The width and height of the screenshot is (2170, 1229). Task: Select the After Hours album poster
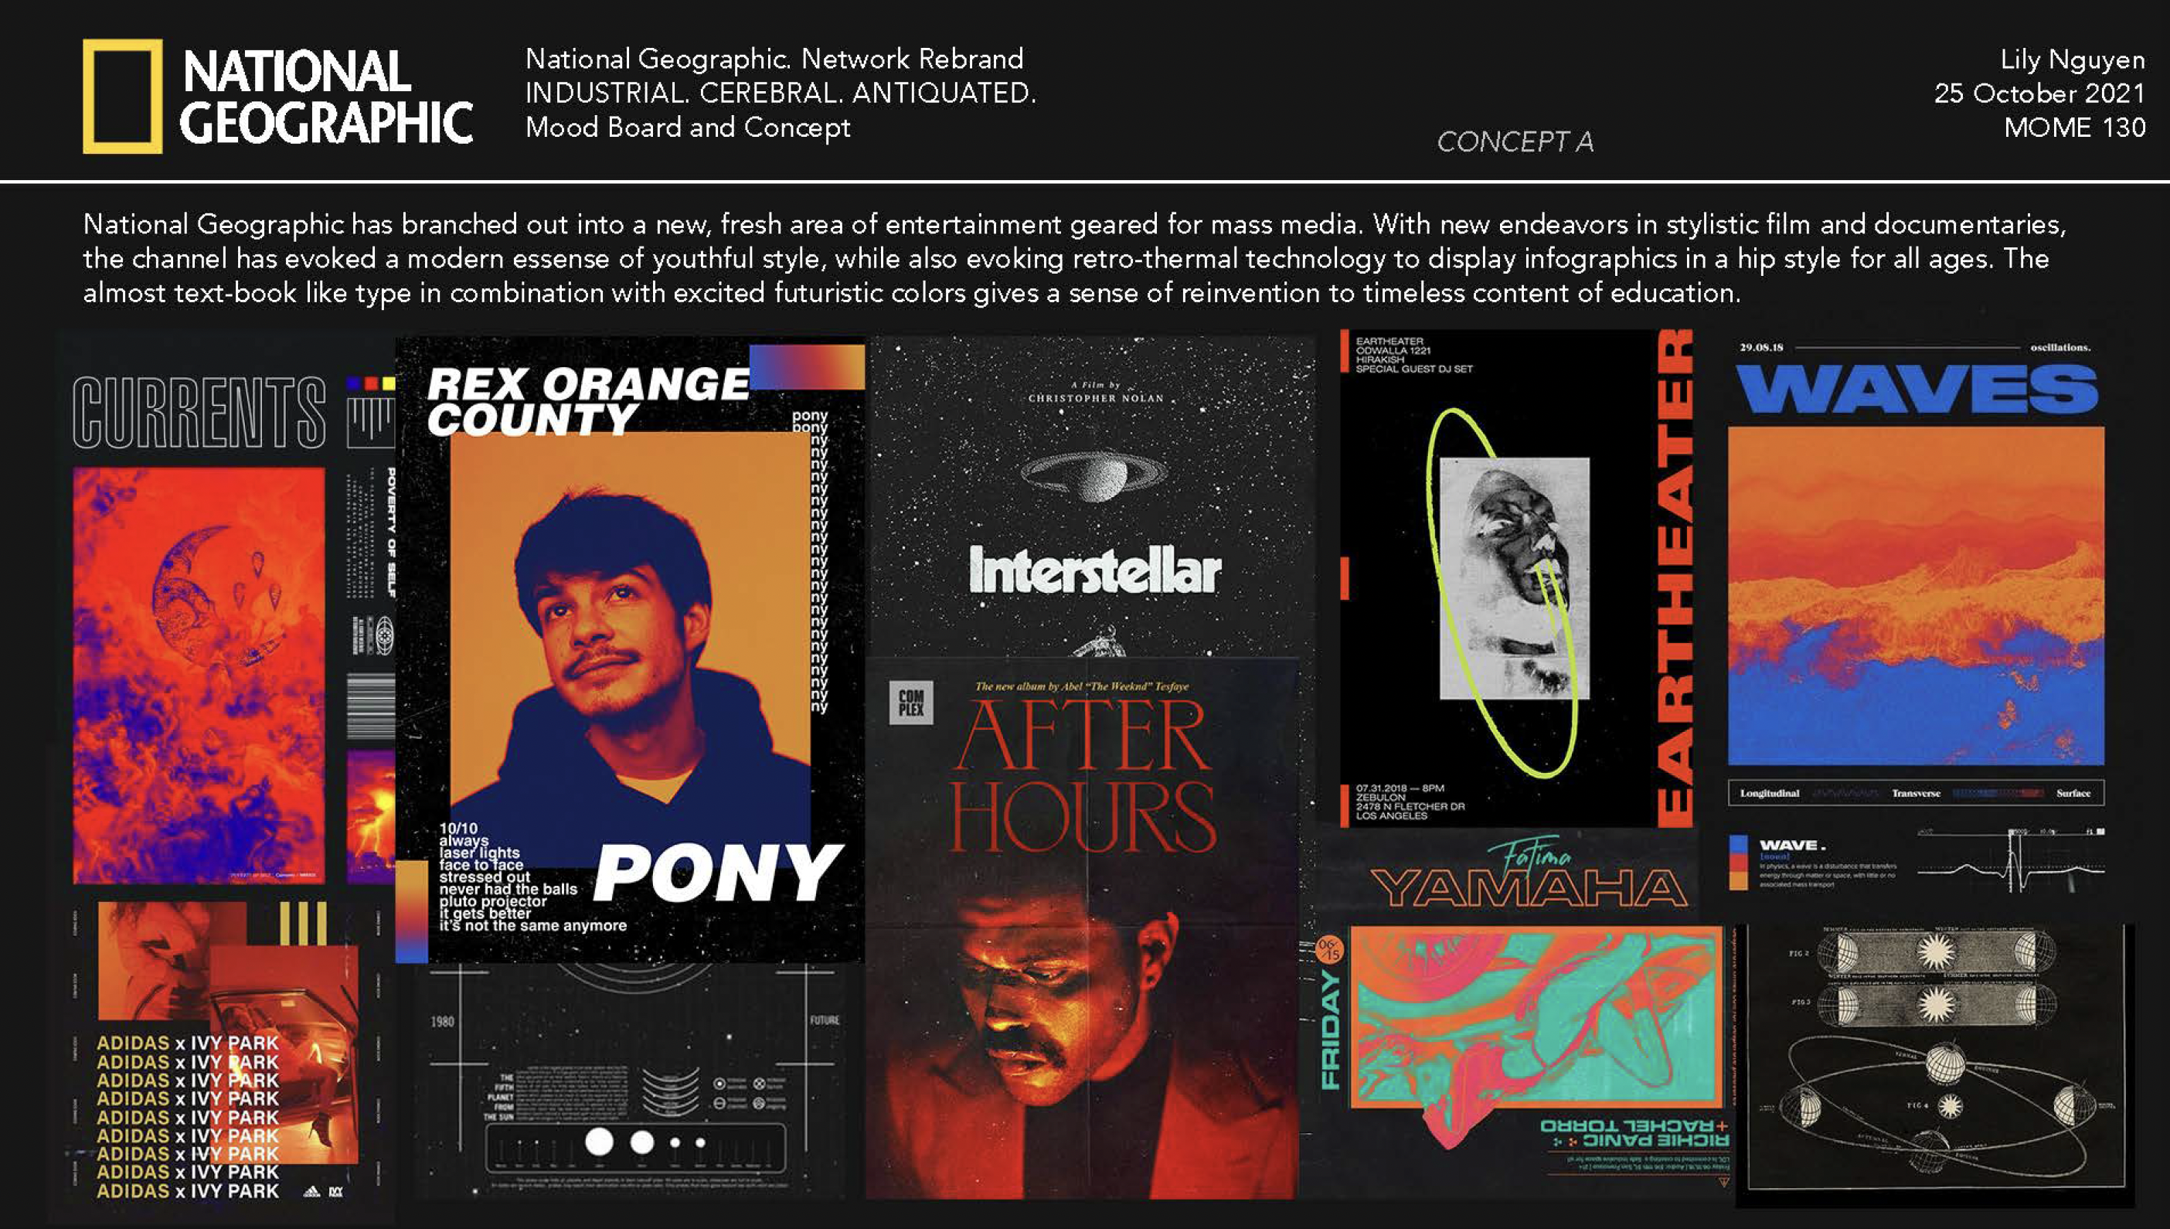pos(1082,928)
